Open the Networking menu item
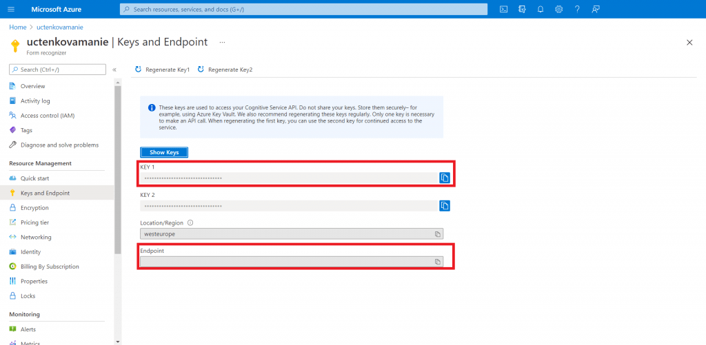Image resolution: width=706 pixels, height=345 pixels. click(x=36, y=237)
